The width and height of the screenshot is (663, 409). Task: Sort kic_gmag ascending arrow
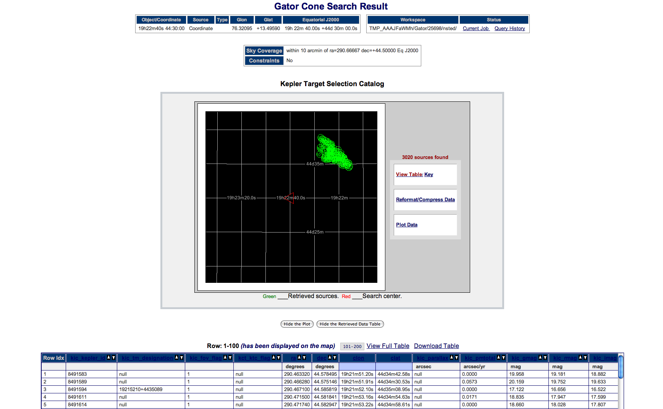[x=540, y=358]
